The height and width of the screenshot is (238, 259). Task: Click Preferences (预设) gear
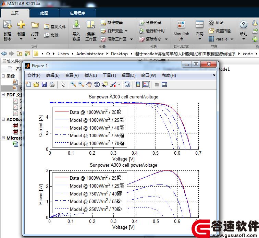(216, 23)
